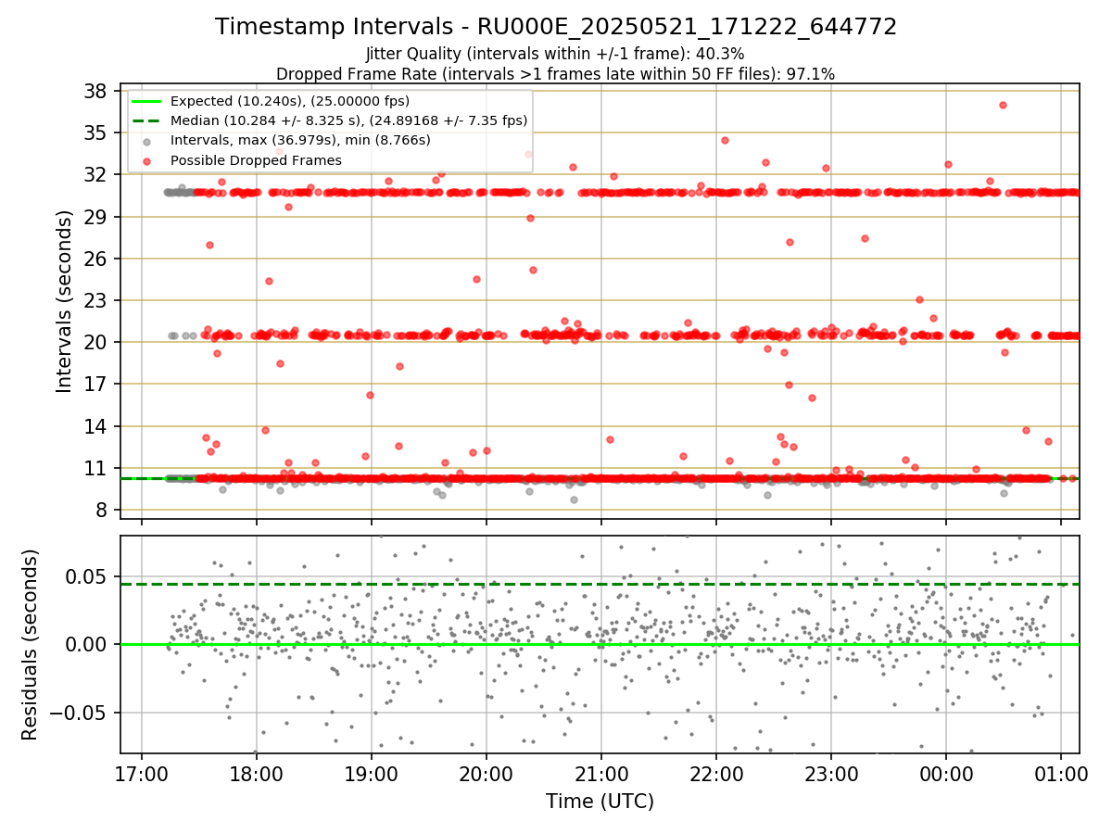Click the 38 interval tick label

tap(95, 91)
